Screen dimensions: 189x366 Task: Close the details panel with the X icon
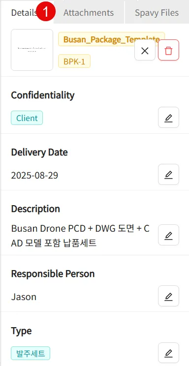click(145, 50)
